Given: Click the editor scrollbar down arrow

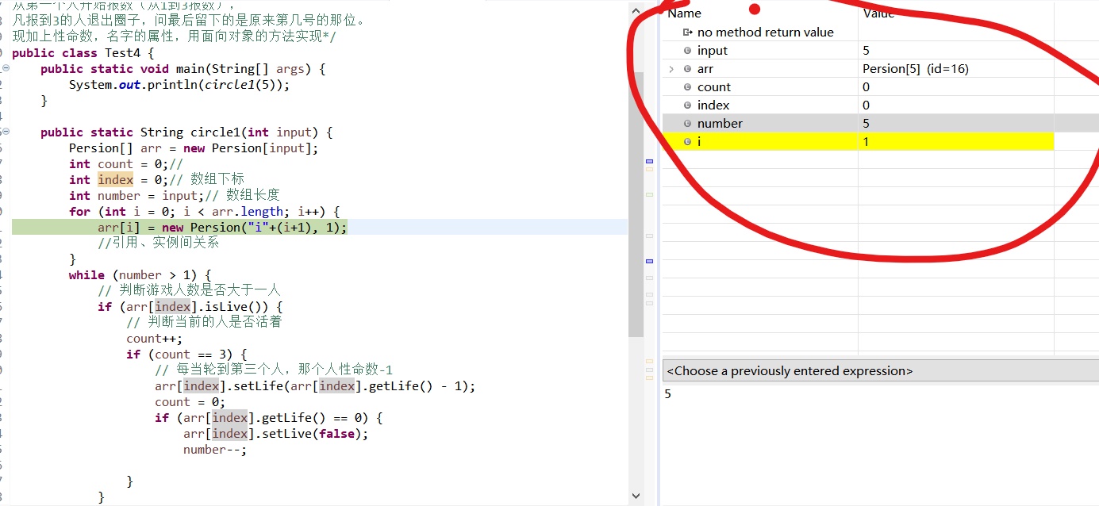Looking at the screenshot, I should (x=636, y=496).
